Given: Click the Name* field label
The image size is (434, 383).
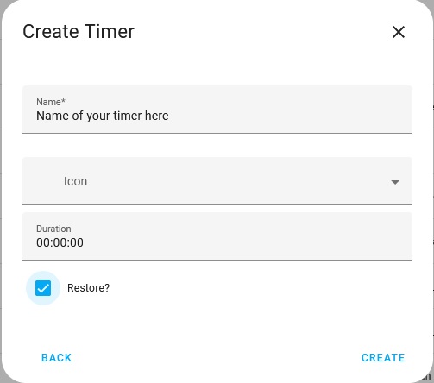Looking at the screenshot, I should 51,102.
